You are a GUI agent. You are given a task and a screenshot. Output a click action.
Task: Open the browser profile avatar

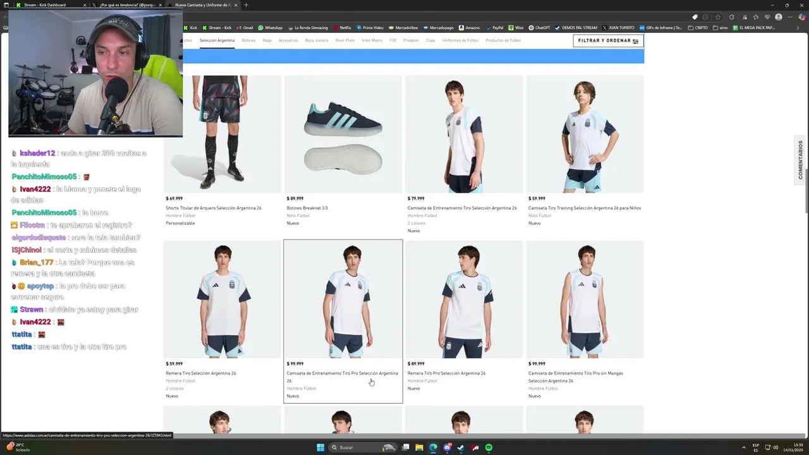click(779, 17)
